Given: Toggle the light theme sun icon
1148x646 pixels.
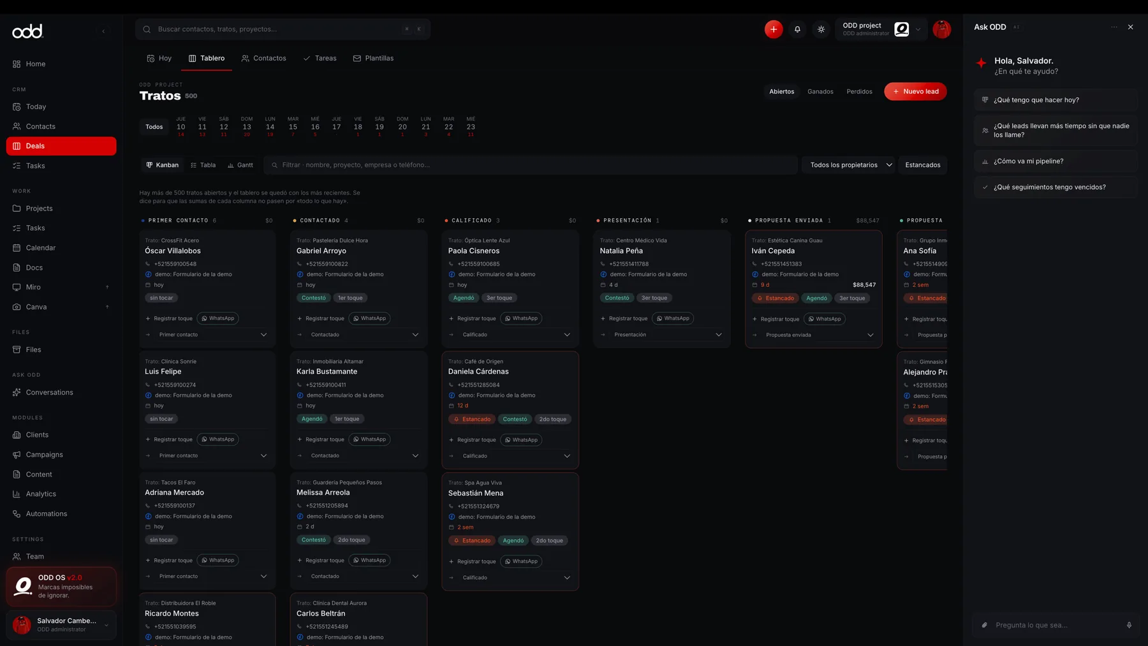Looking at the screenshot, I should pos(821,29).
